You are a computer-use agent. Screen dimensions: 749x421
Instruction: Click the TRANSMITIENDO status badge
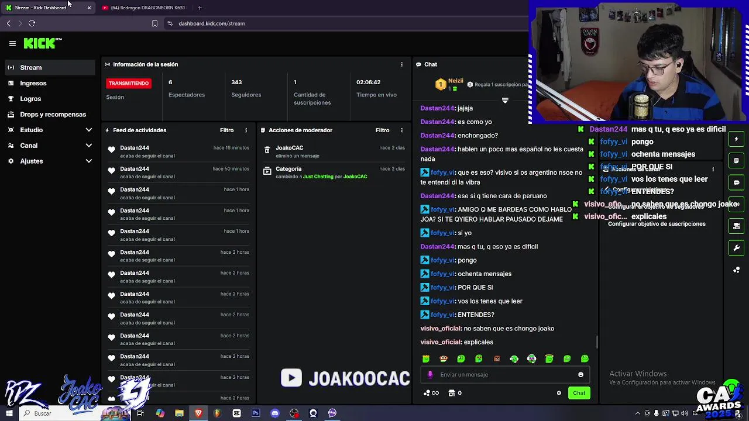[129, 83]
